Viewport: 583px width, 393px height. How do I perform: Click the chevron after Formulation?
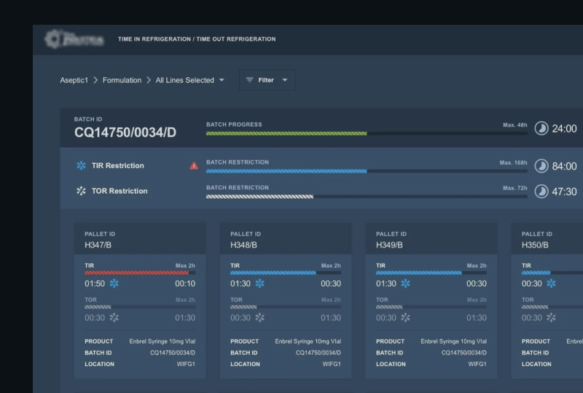click(149, 80)
